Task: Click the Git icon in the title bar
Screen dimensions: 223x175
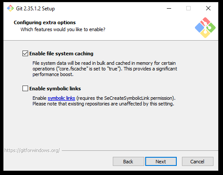Action: [x=10, y=8]
